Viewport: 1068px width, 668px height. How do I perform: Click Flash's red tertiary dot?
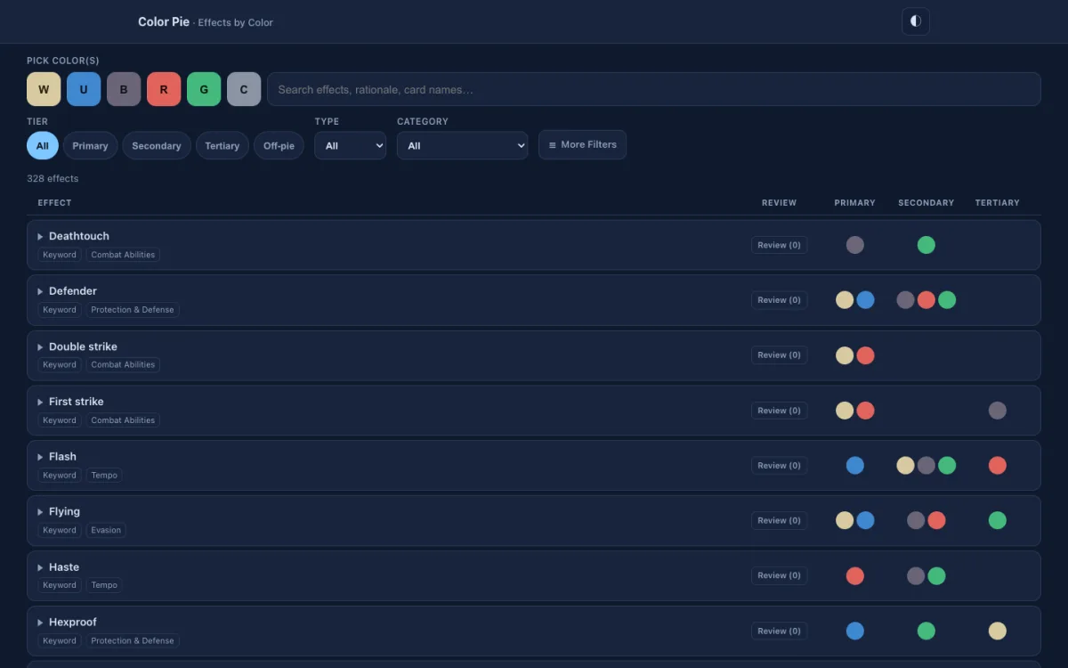[998, 466]
